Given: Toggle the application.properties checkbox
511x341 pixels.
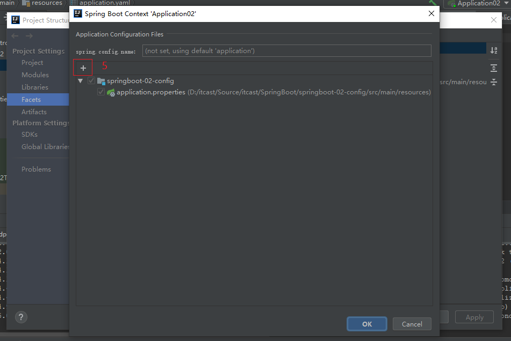Looking at the screenshot, I should click(101, 92).
